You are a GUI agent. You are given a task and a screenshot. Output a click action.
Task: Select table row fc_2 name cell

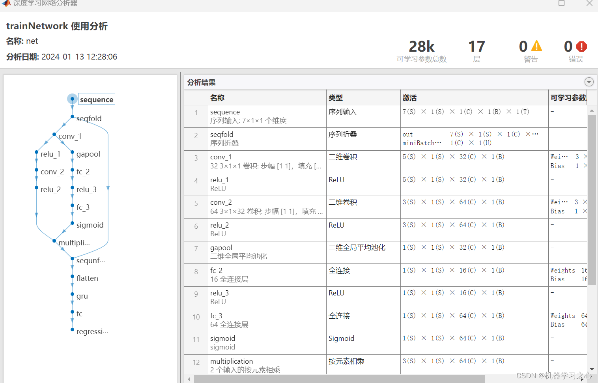pyautogui.click(x=267, y=275)
